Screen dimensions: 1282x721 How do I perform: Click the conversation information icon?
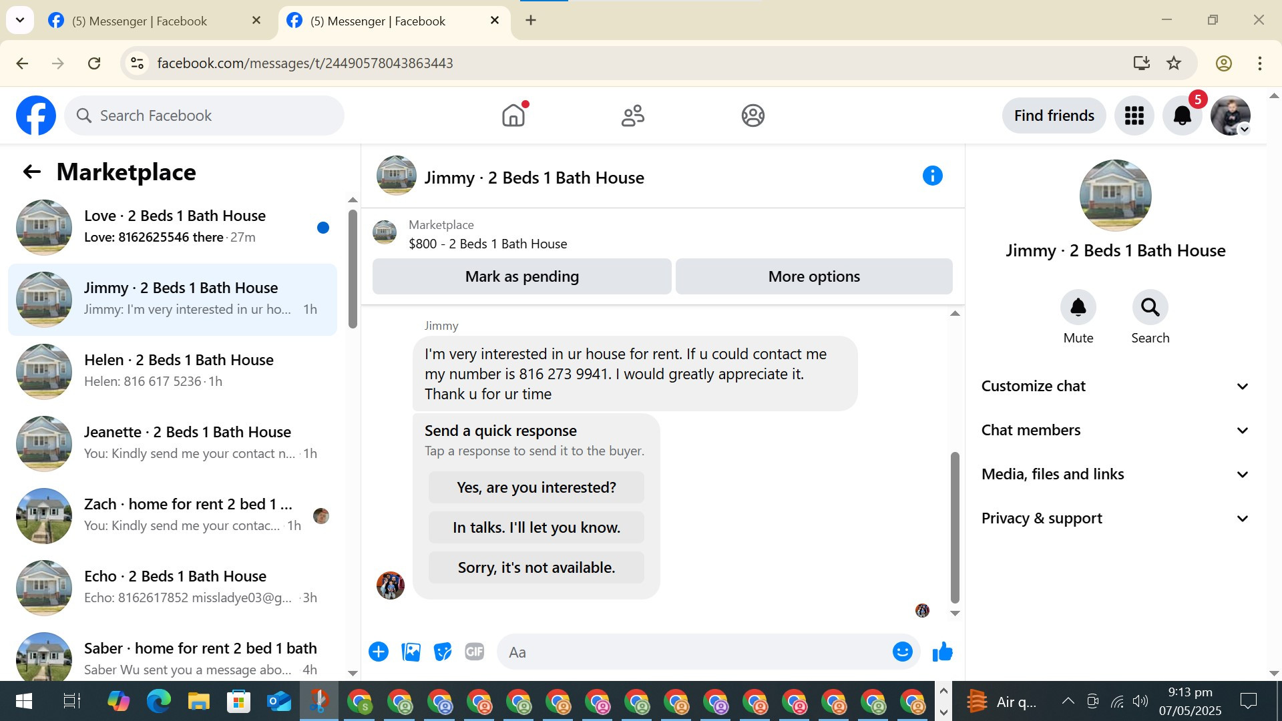pyautogui.click(x=932, y=176)
